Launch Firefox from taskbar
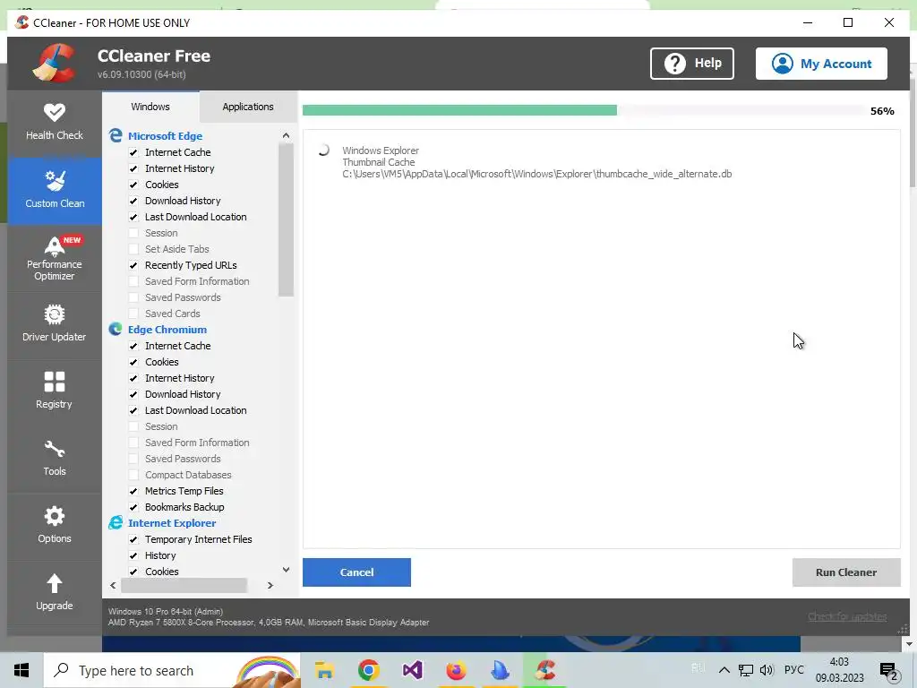Viewport: 917px width, 688px height. (x=456, y=670)
